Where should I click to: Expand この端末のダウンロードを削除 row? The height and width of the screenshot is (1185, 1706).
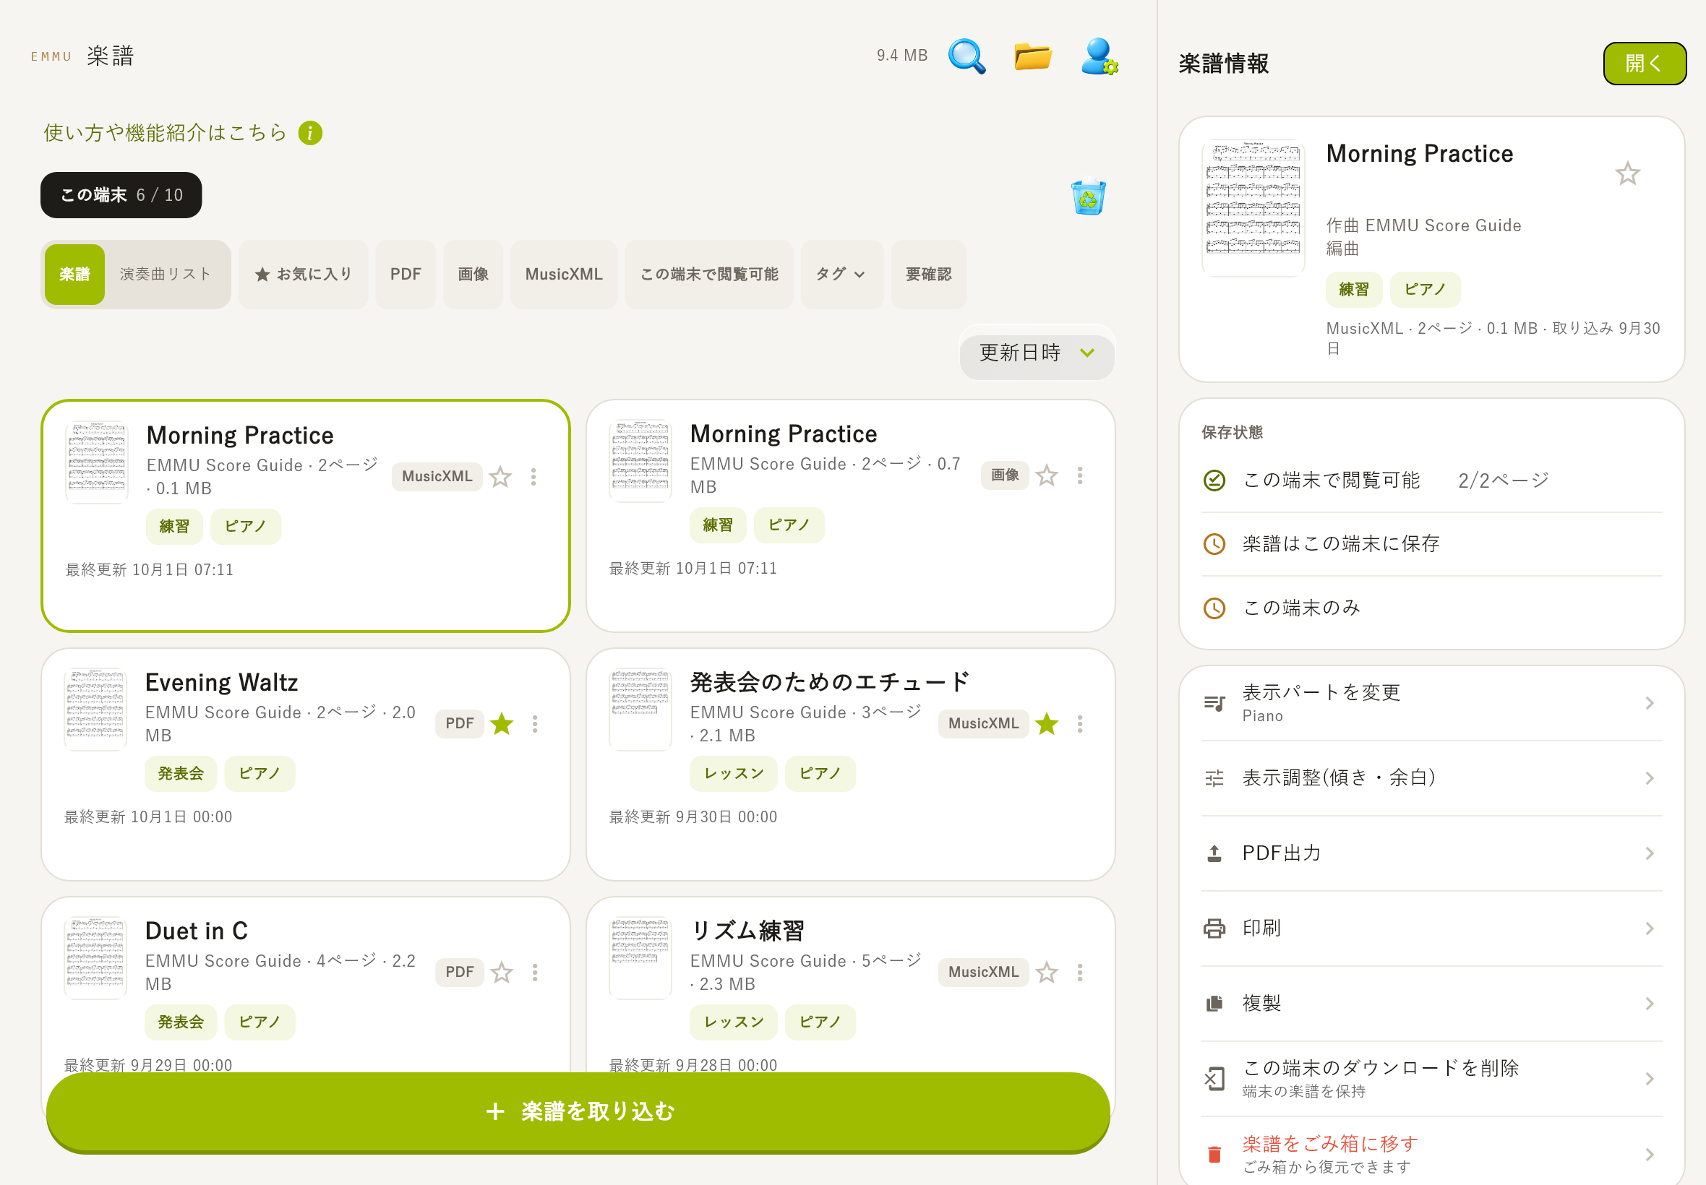(x=1431, y=1078)
